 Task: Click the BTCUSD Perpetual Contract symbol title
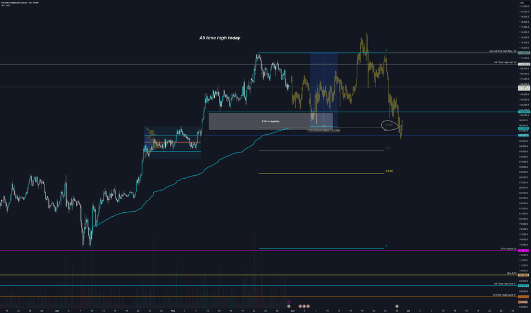tap(19, 2)
